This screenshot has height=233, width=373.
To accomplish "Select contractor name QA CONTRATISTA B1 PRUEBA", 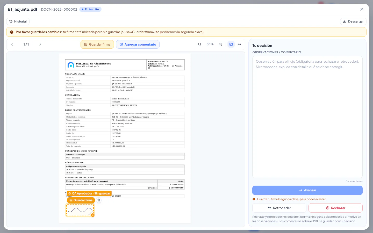I will tap(124, 105).
